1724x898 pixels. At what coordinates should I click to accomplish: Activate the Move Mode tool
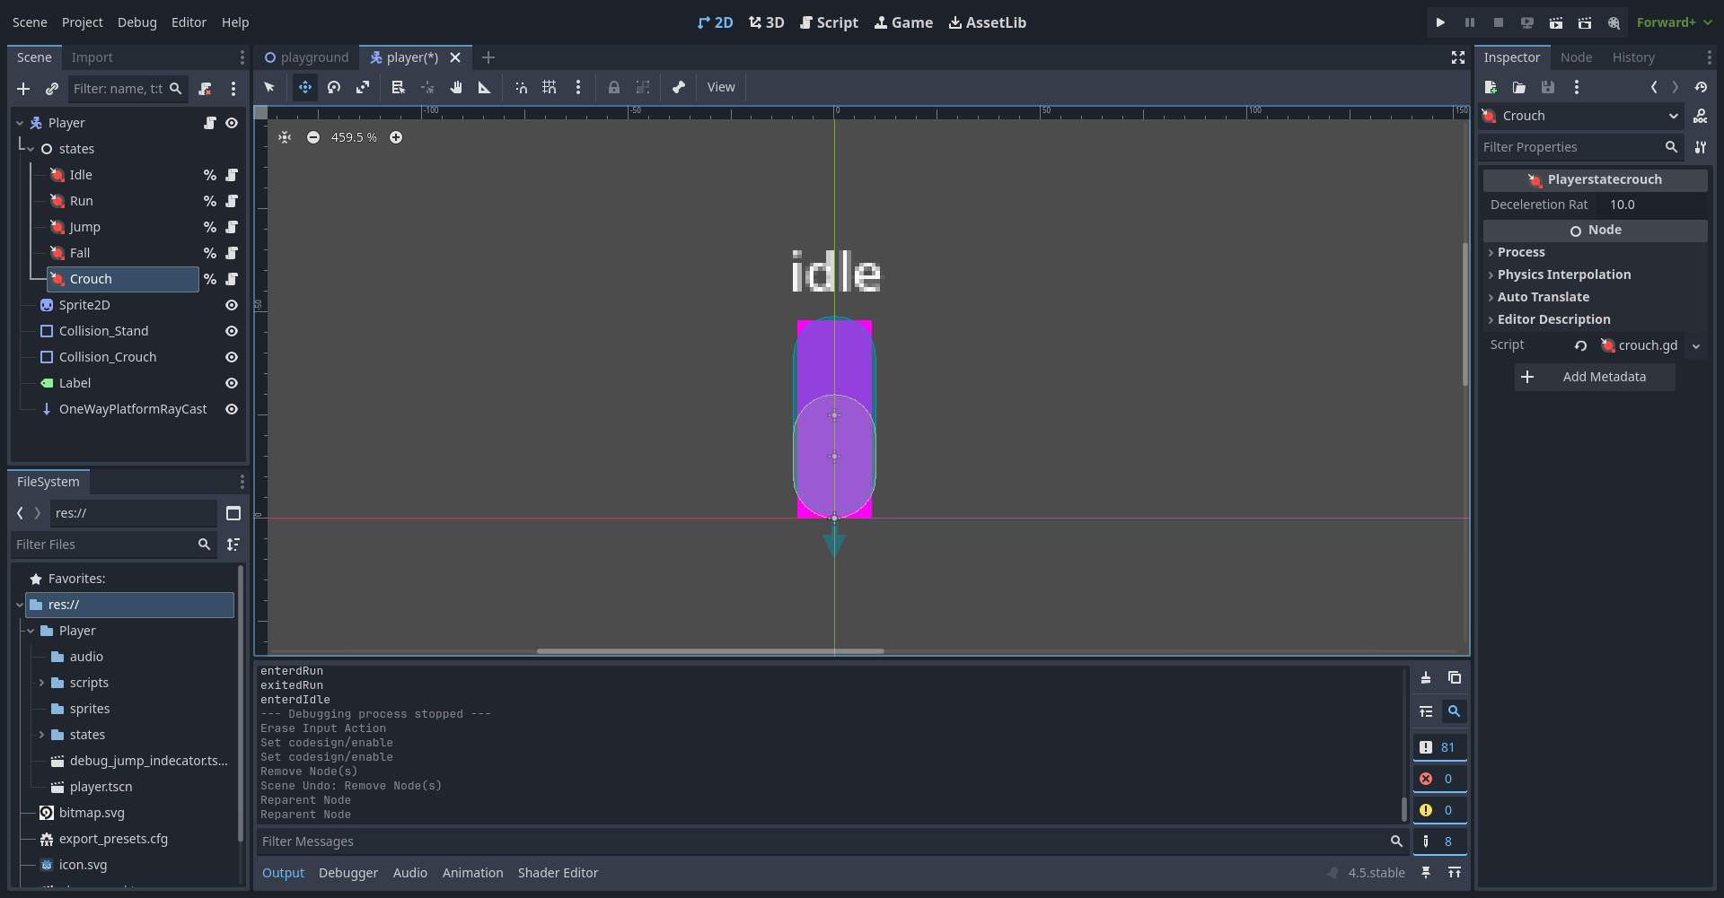[305, 87]
